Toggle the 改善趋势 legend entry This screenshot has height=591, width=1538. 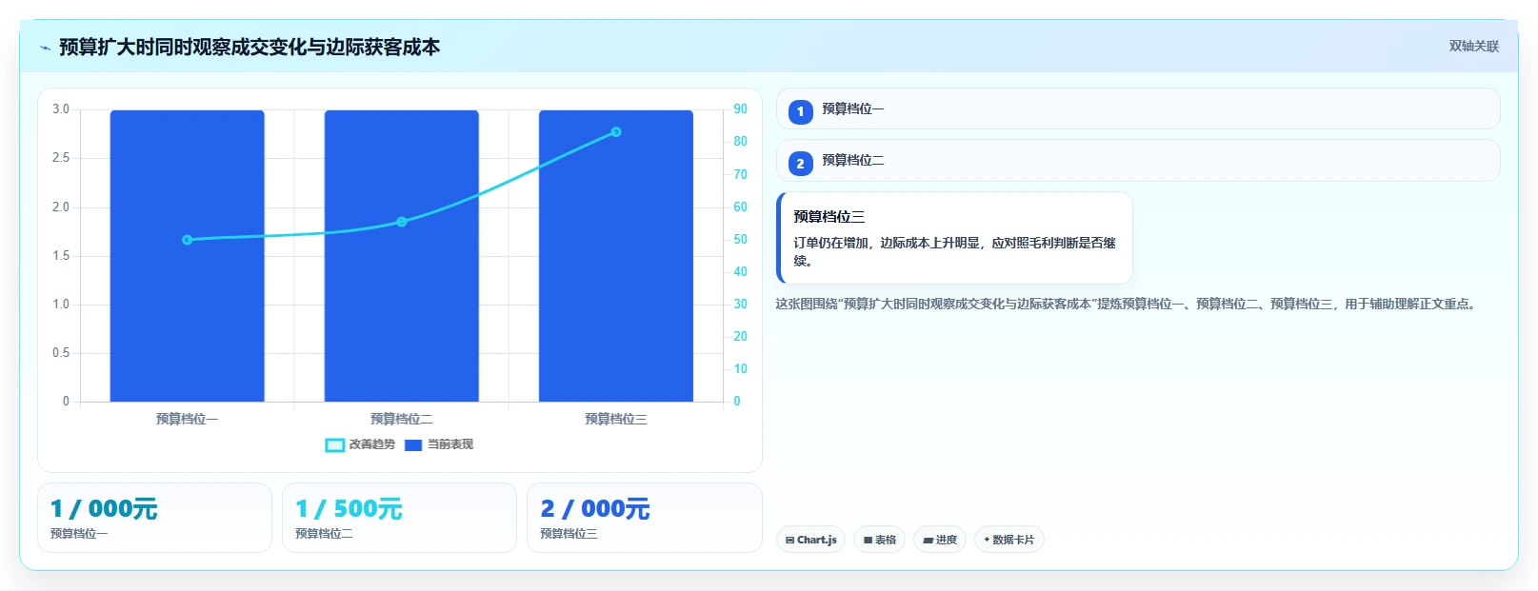click(360, 444)
